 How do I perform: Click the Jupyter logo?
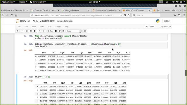(23, 21)
